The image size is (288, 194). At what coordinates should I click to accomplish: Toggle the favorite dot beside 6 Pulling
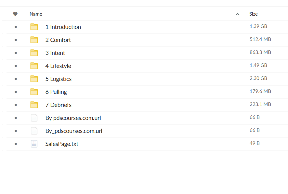coord(16,92)
